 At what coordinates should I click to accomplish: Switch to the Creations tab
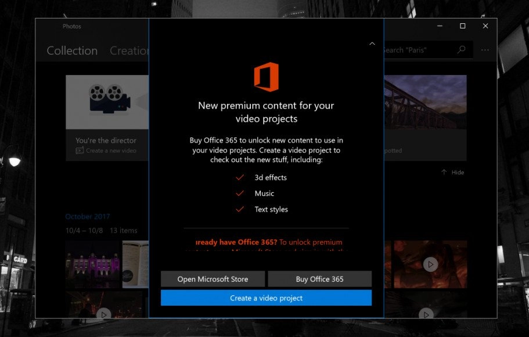pyautogui.click(x=129, y=51)
